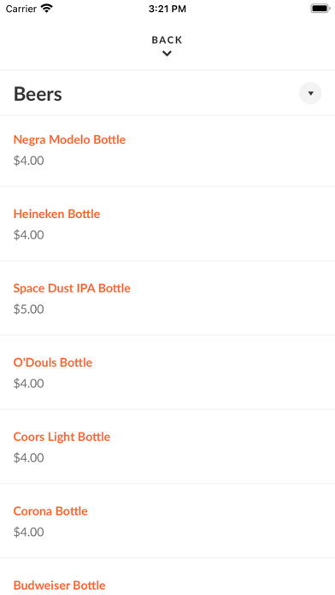Tap the $4.00 price under Negra Modelo
Viewport: 335px width, 595px height.
29,161
